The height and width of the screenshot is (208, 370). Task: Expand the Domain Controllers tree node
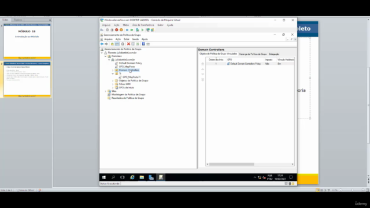coord(113,70)
